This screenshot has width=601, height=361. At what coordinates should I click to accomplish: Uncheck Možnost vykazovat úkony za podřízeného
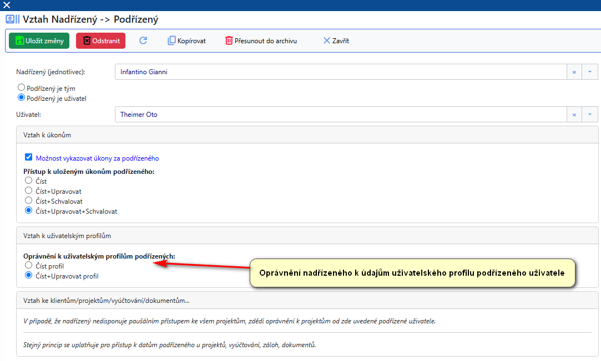[x=29, y=158]
